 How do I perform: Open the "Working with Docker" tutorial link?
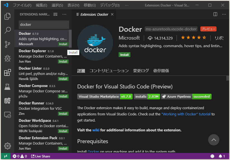click(x=186, y=114)
